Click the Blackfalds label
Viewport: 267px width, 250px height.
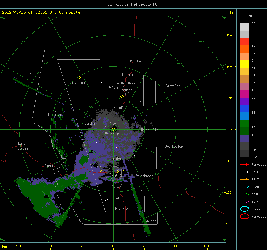coord(126,82)
